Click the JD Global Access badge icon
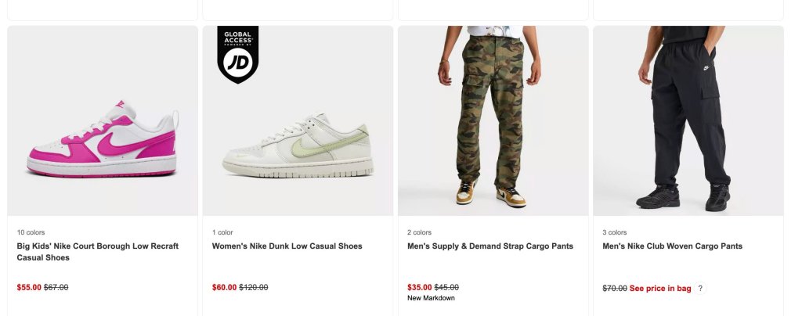The width and height of the screenshot is (802, 316). click(237, 56)
